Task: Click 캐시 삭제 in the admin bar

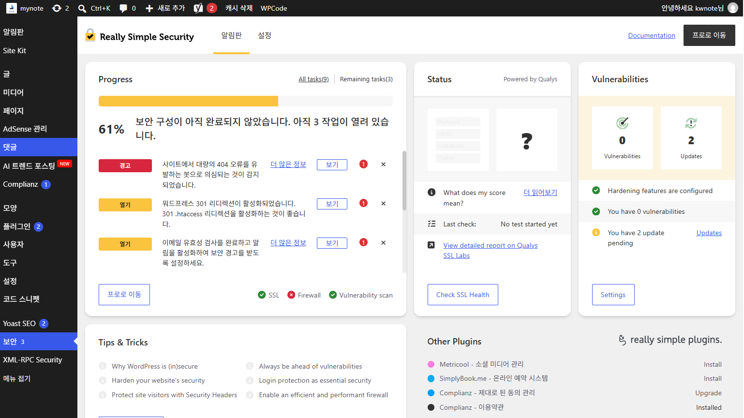Action: [239, 8]
